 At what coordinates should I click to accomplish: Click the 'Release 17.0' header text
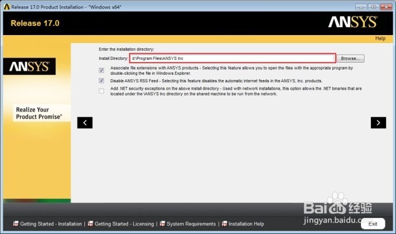[35, 23]
